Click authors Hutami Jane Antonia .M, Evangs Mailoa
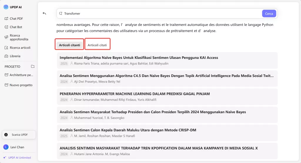This screenshot has height=163, width=301. [102, 154]
